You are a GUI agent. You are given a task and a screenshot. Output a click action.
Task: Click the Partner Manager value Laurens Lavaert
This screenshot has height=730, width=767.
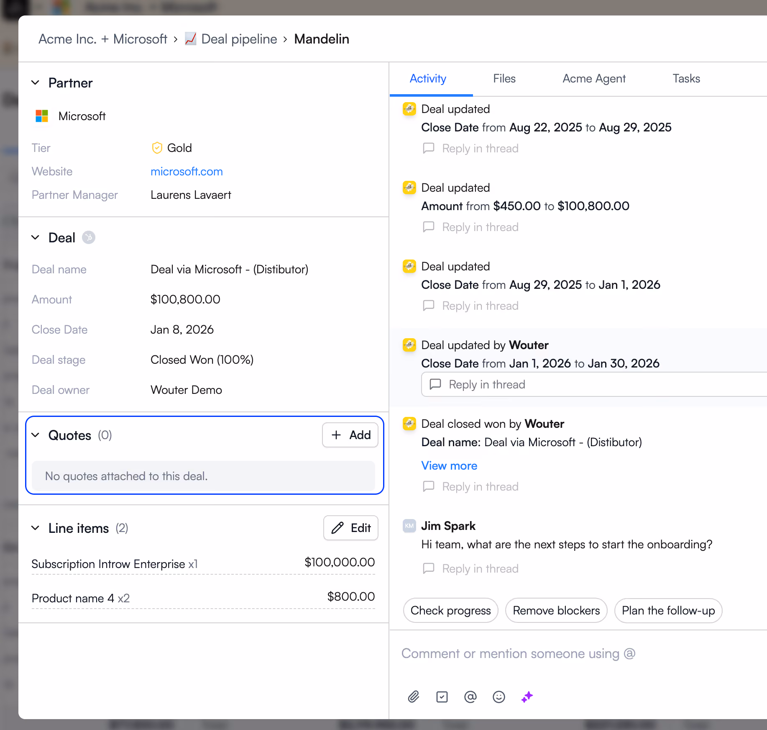(191, 195)
